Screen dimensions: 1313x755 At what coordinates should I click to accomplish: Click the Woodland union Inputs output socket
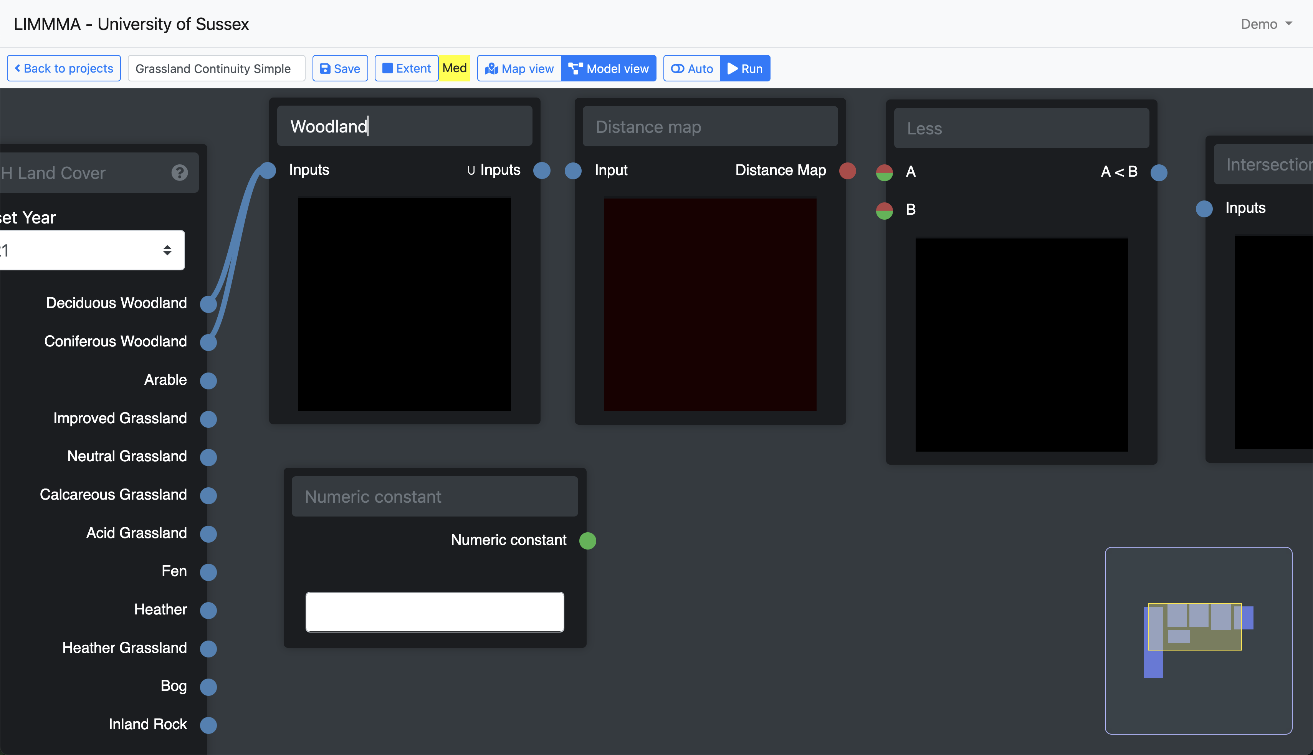(542, 171)
